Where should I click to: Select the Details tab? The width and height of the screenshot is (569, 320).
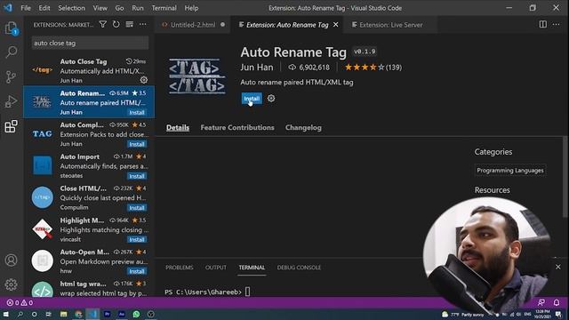tap(178, 127)
